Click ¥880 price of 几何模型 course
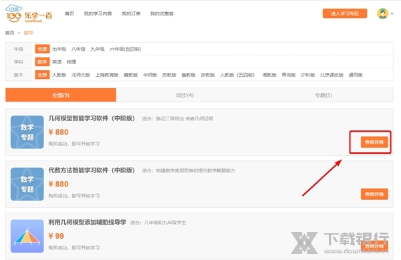The image size is (401, 260). coord(58,132)
